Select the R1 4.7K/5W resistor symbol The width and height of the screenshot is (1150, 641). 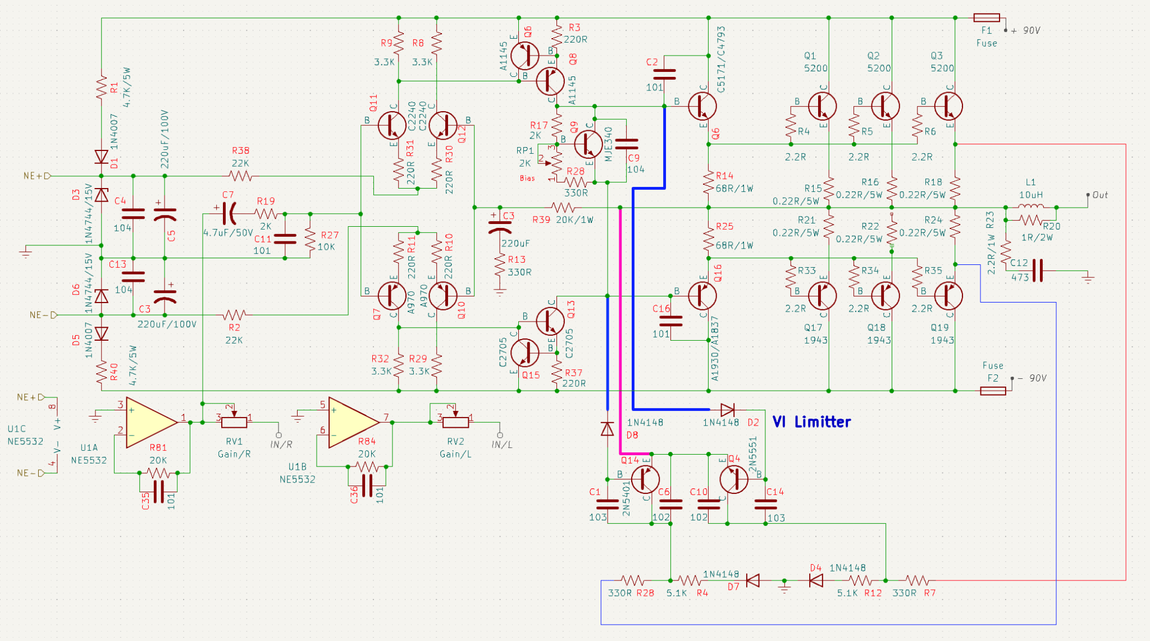[x=101, y=87]
